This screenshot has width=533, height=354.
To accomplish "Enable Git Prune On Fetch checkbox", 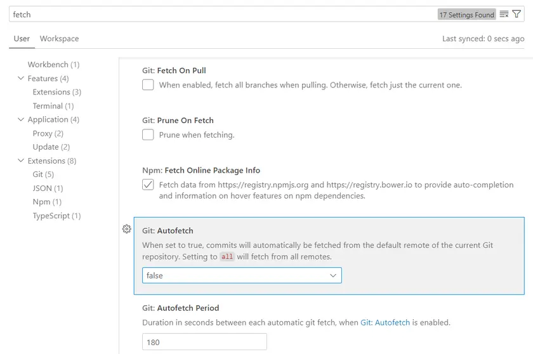I will (148, 134).
